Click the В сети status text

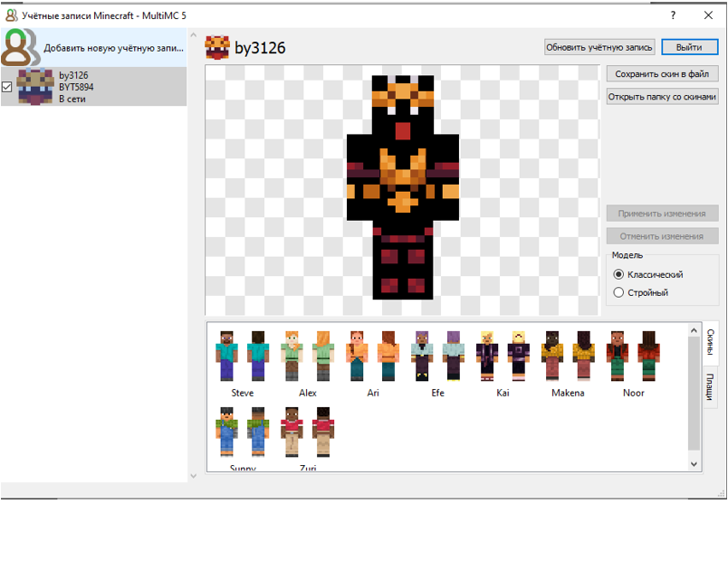(x=72, y=99)
